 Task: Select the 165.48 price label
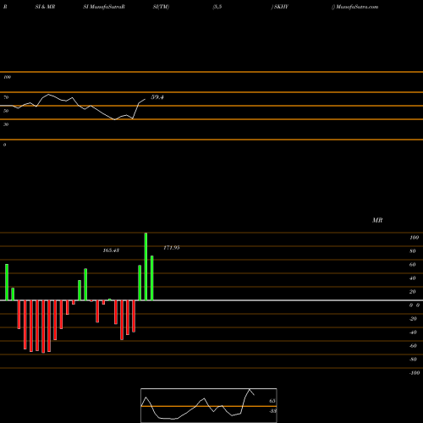pos(111,250)
